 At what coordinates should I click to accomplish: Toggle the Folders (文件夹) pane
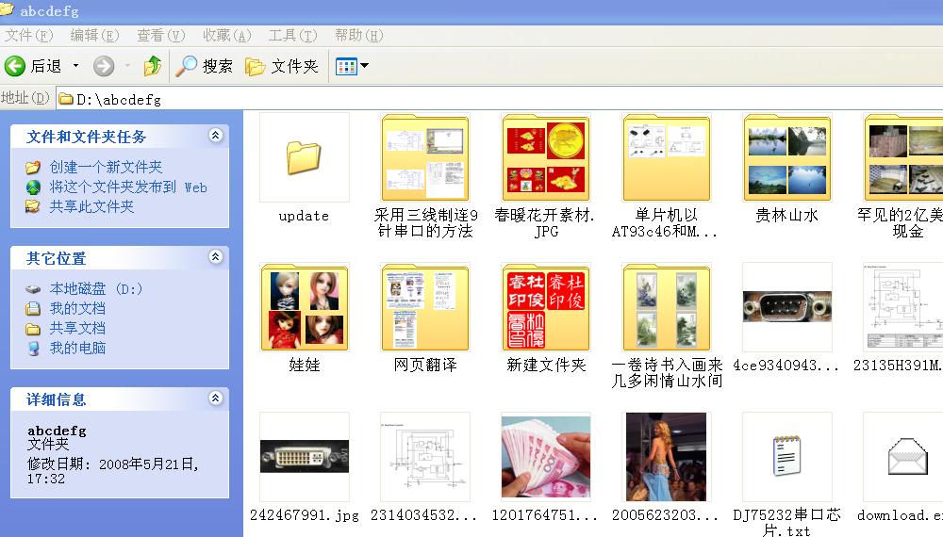(x=281, y=66)
